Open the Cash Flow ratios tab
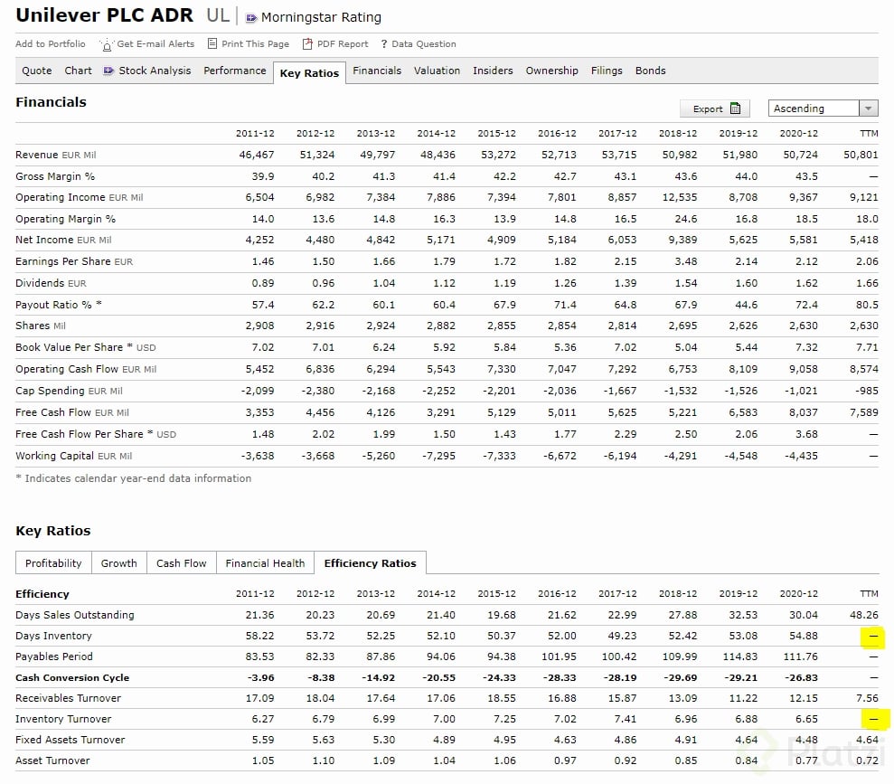Viewport: 894px width, 784px height. point(182,562)
